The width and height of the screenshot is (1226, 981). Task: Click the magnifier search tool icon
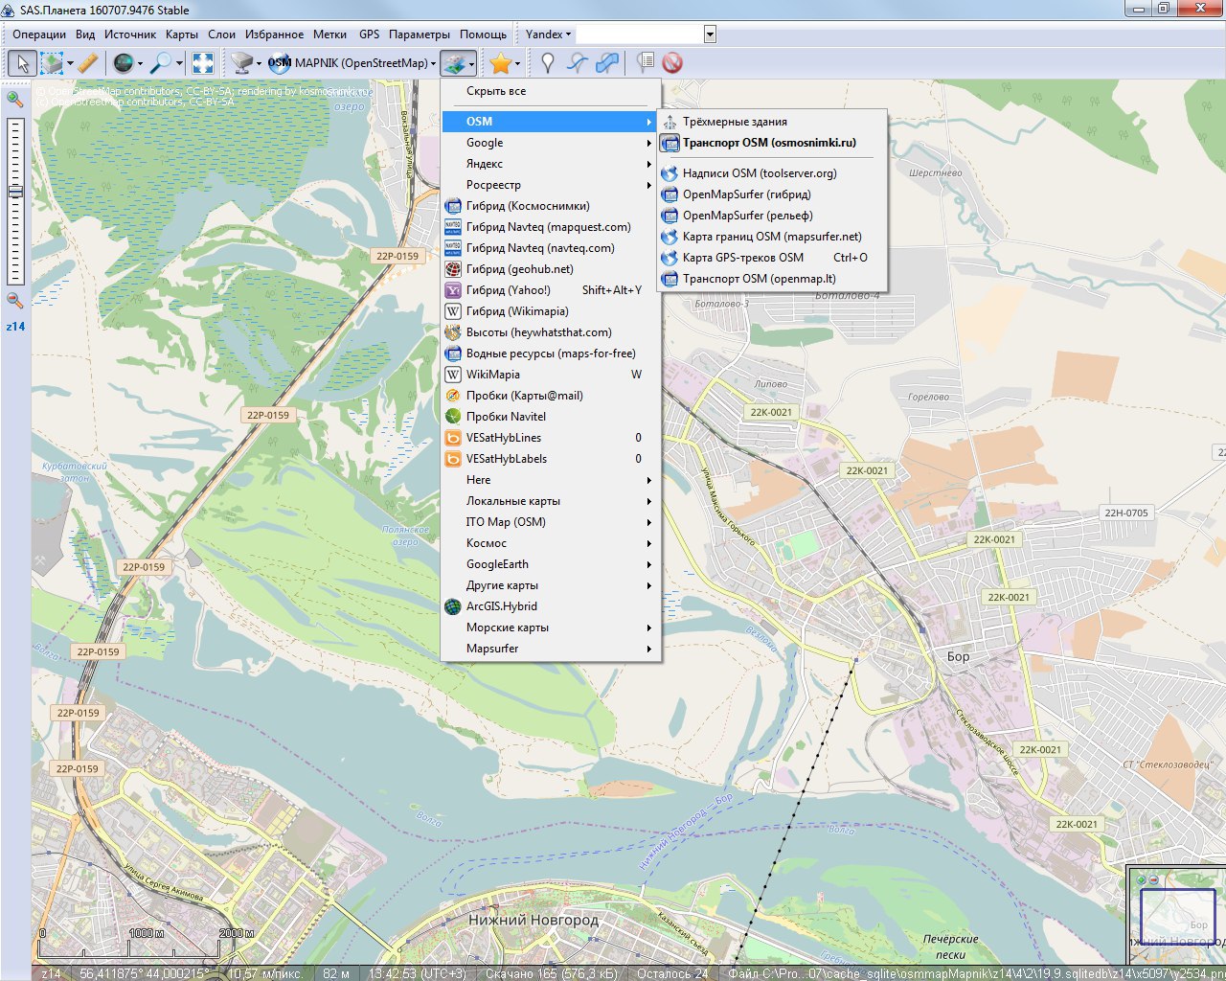(x=161, y=63)
